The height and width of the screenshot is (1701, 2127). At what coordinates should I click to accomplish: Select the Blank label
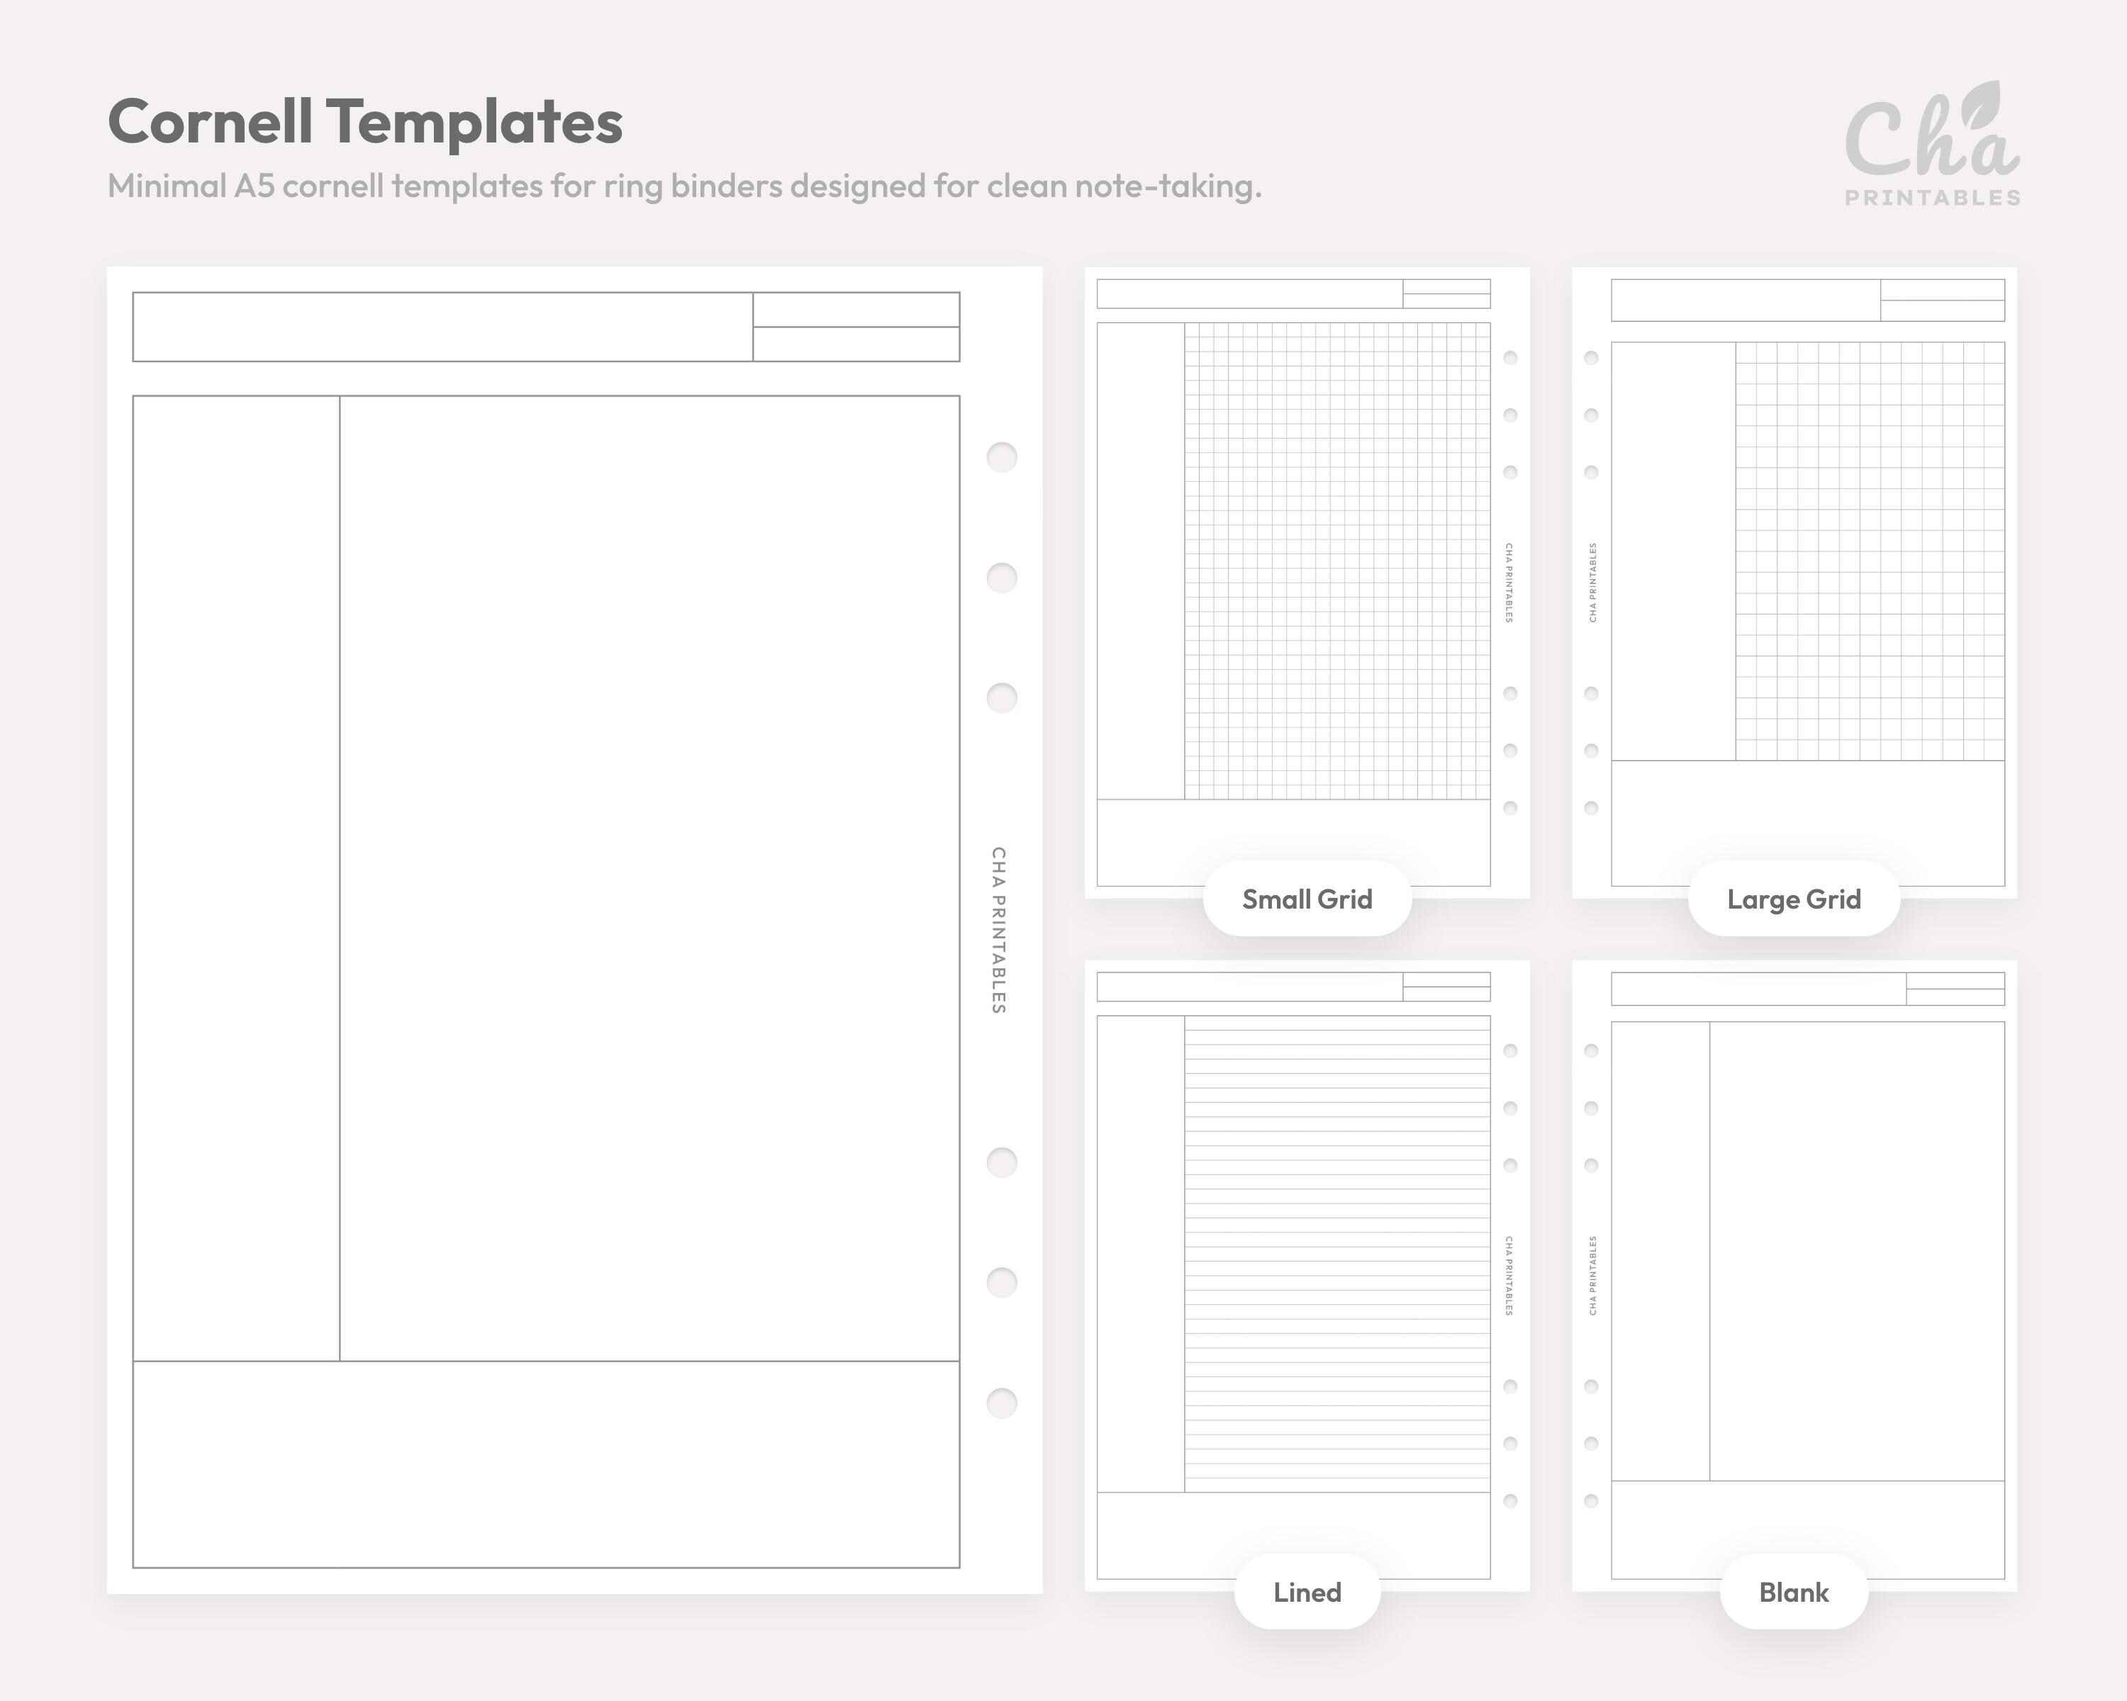1794,1593
